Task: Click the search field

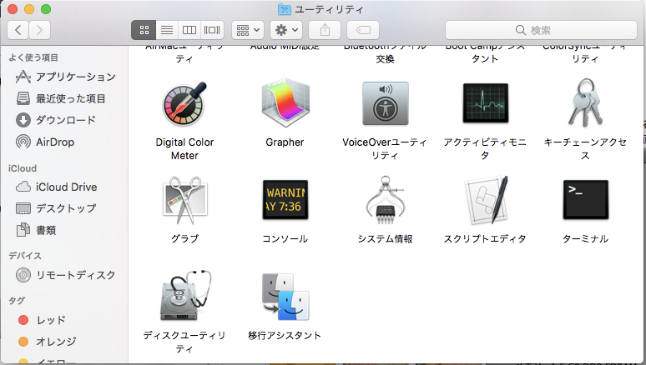Action: pyautogui.click(x=541, y=30)
